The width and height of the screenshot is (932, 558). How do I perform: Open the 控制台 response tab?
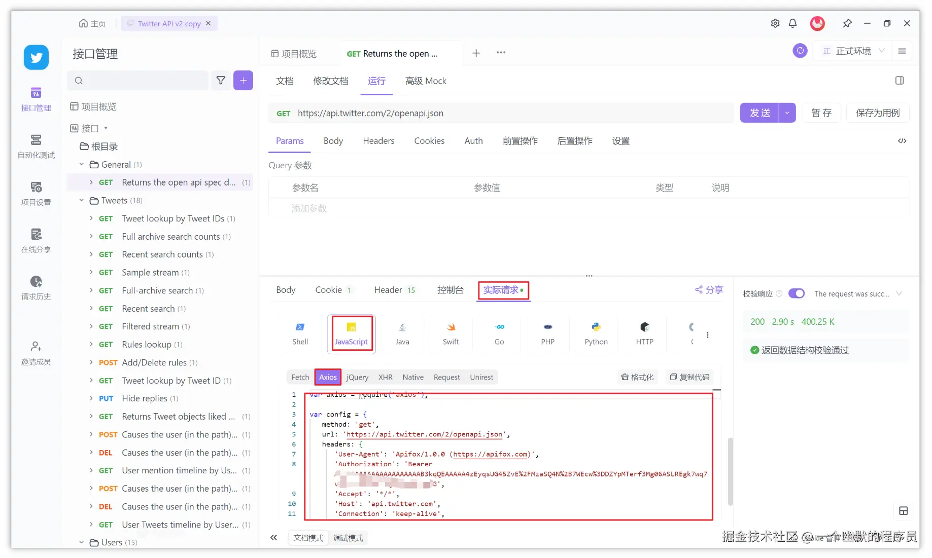[450, 290]
